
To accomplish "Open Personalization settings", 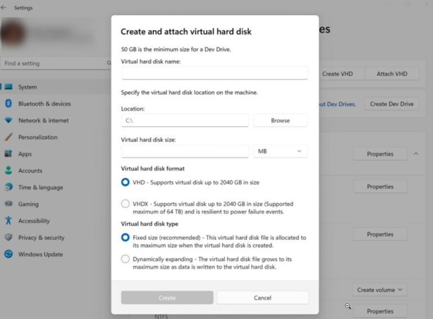I will point(55,137).
